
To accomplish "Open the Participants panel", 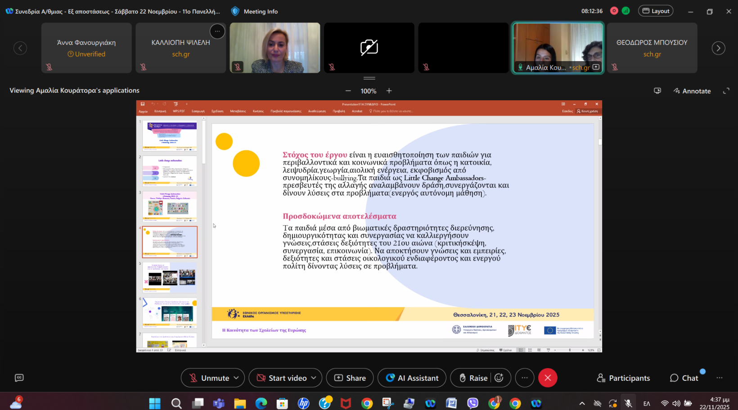I will [623, 378].
